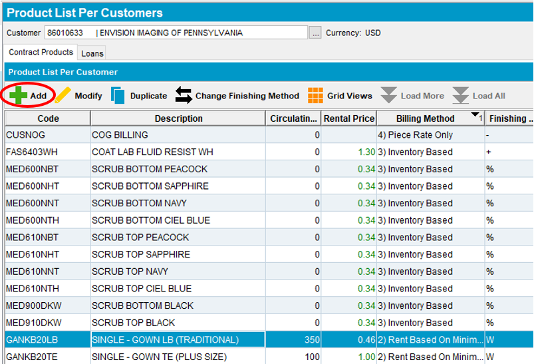Switch to the Loans tab
The image size is (534, 364).
pyautogui.click(x=92, y=53)
